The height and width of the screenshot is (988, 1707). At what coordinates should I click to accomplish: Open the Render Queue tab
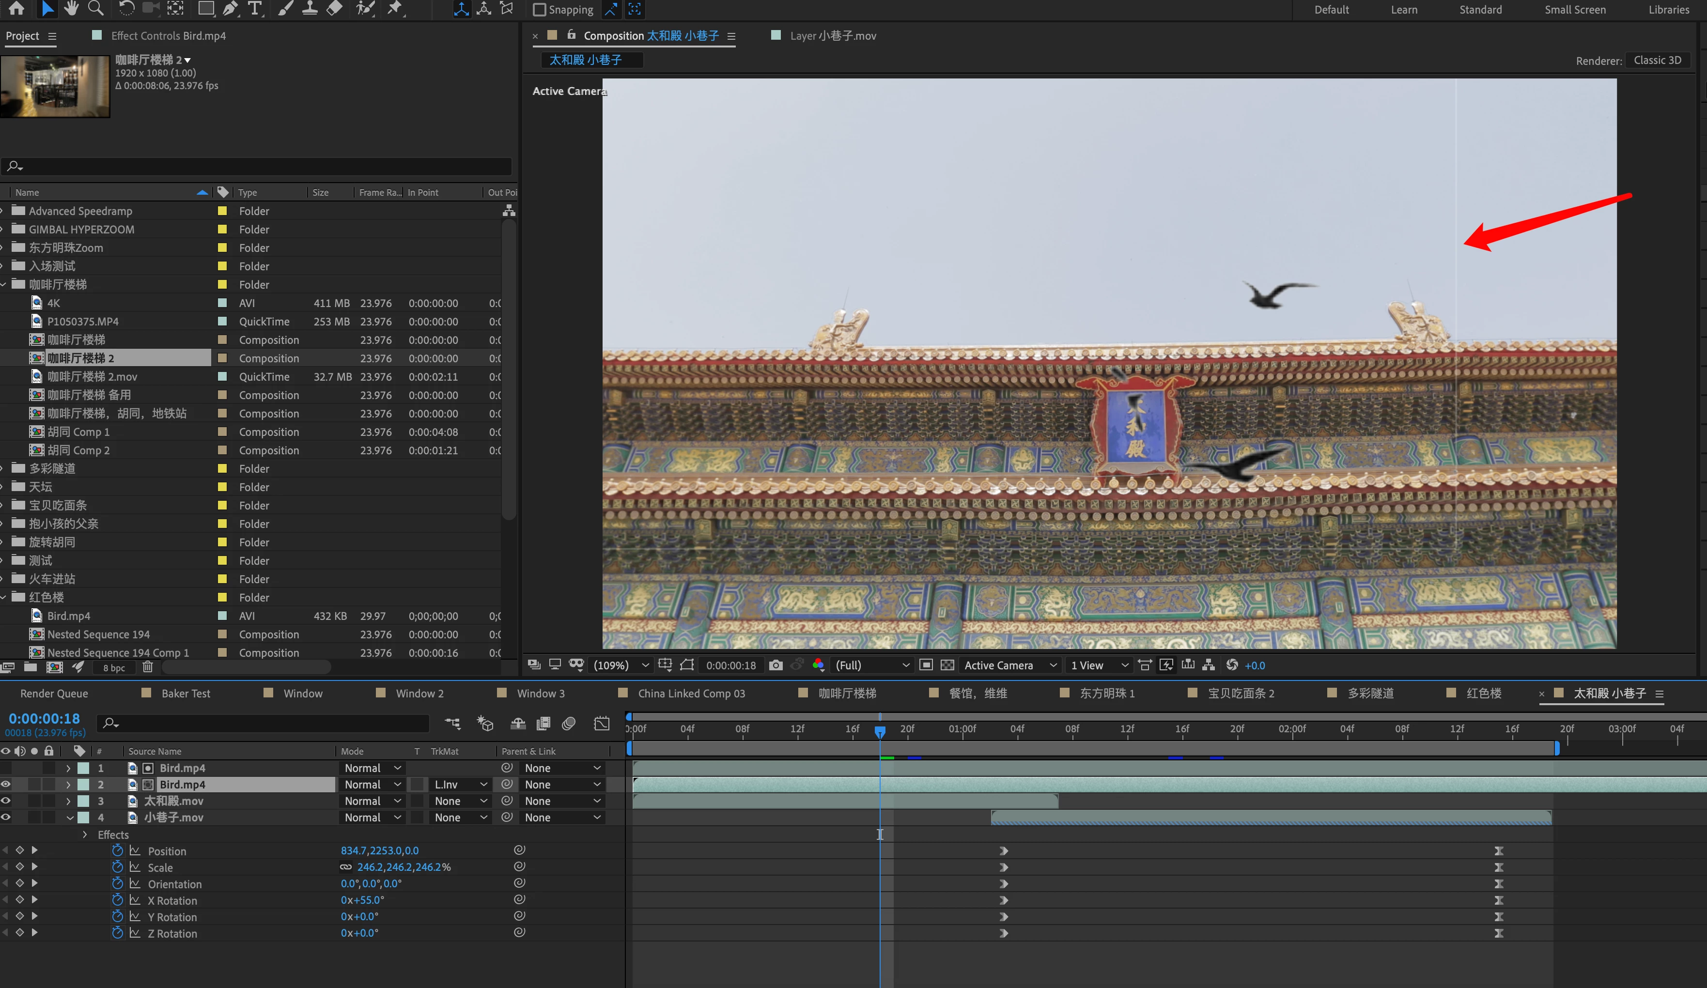pos(54,693)
